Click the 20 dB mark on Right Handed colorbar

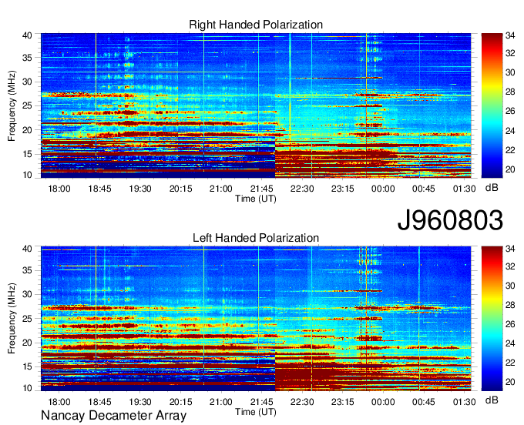(510, 169)
